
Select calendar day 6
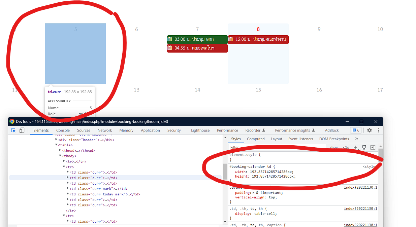tap(136, 29)
